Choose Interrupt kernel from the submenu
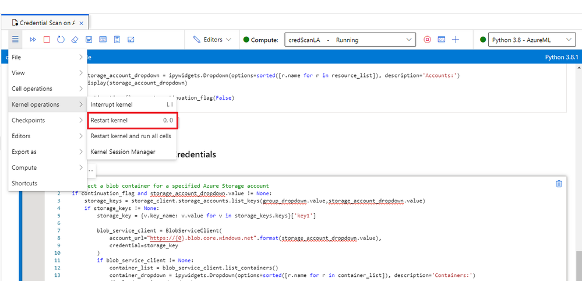 [x=132, y=105]
